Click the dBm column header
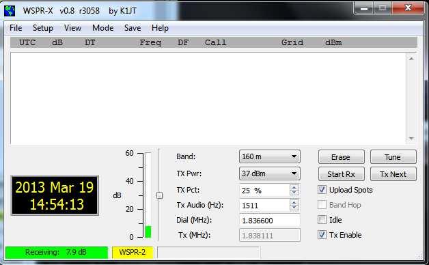429x265 pixels. (x=333, y=42)
